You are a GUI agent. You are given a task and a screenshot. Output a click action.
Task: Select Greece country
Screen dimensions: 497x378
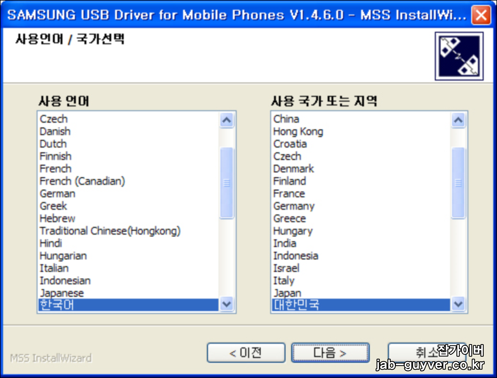coord(361,218)
